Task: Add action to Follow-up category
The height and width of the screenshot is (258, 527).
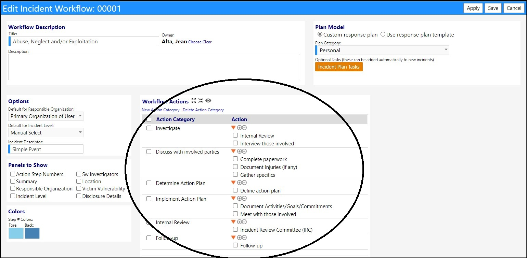Action: tap(240, 238)
